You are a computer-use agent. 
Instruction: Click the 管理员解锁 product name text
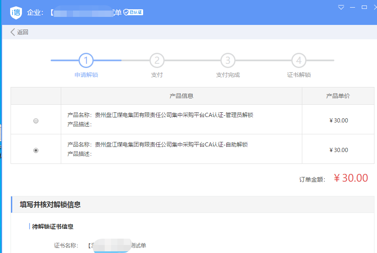[174, 115]
